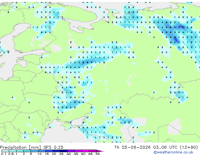Click the legend label '25'
200x155 pixels.
point(61,154)
